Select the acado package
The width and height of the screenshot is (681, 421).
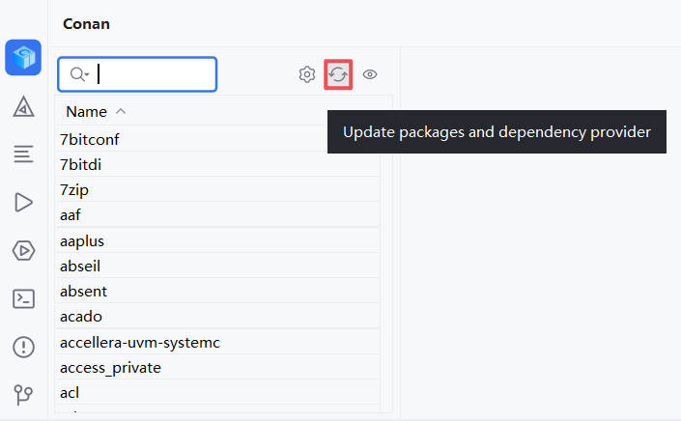pyautogui.click(x=80, y=316)
